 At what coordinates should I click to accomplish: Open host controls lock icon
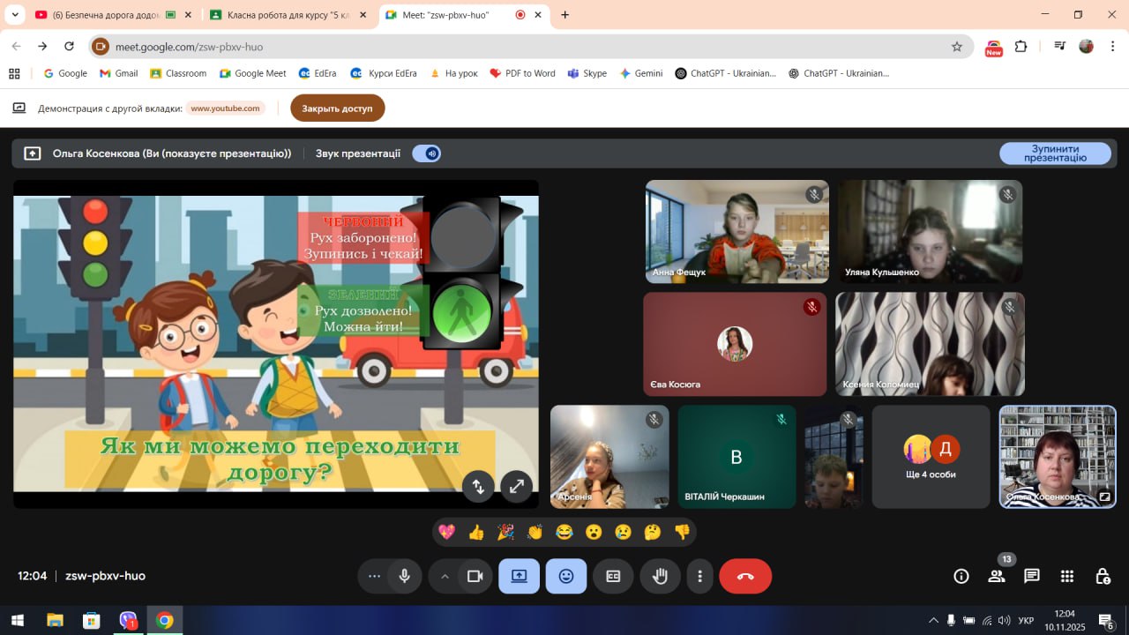pos(1103,576)
